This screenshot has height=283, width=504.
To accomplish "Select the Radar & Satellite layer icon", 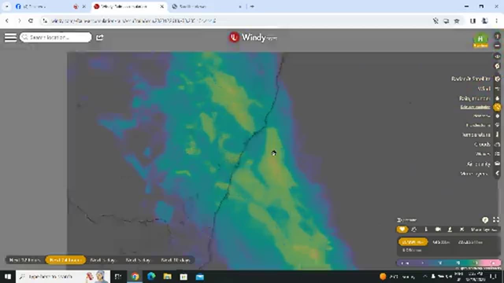I will [497, 79].
